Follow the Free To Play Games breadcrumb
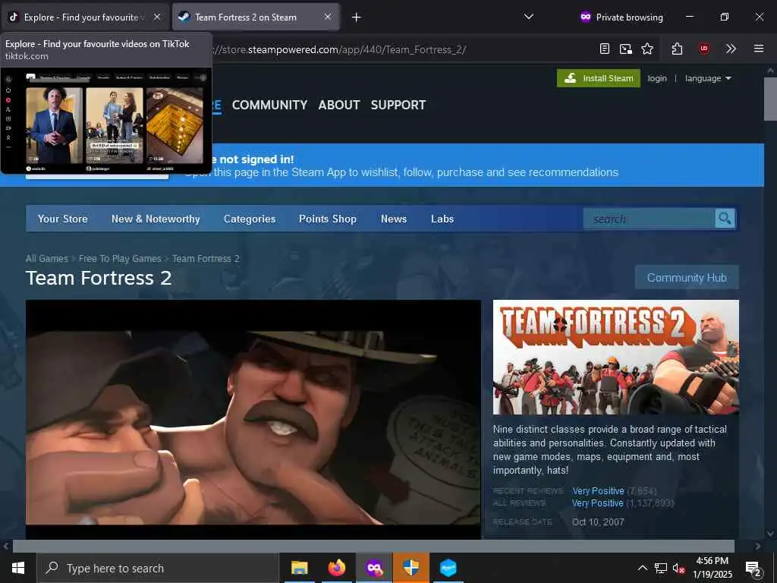This screenshot has width=777, height=583. (120, 258)
